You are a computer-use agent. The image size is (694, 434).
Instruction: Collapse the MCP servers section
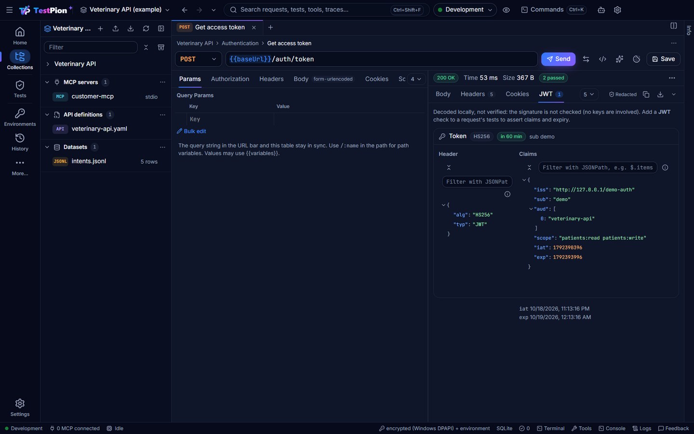click(47, 82)
